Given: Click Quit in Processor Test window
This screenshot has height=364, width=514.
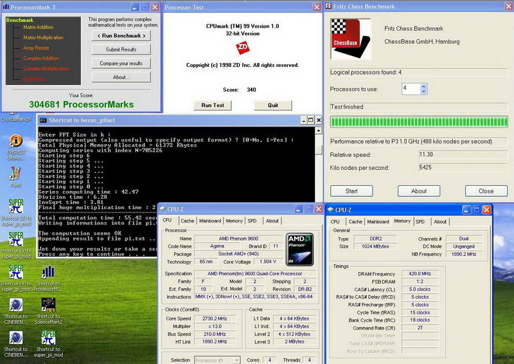Looking at the screenshot, I should pos(272,105).
